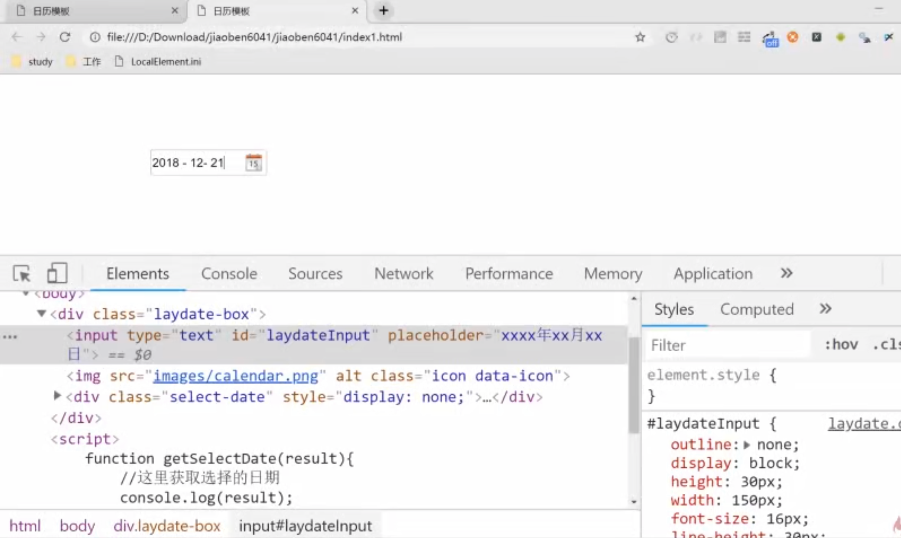Click the Styles Filter input field

point(728,345)
